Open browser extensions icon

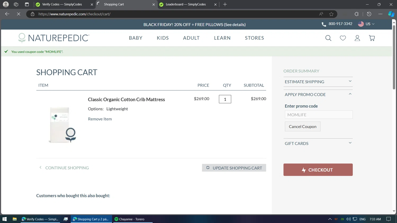pos(357,14)
